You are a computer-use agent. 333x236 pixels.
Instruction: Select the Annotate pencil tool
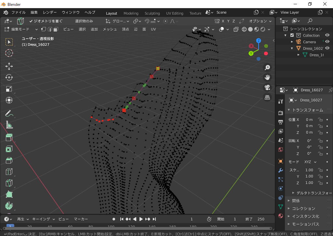point(9,113)
